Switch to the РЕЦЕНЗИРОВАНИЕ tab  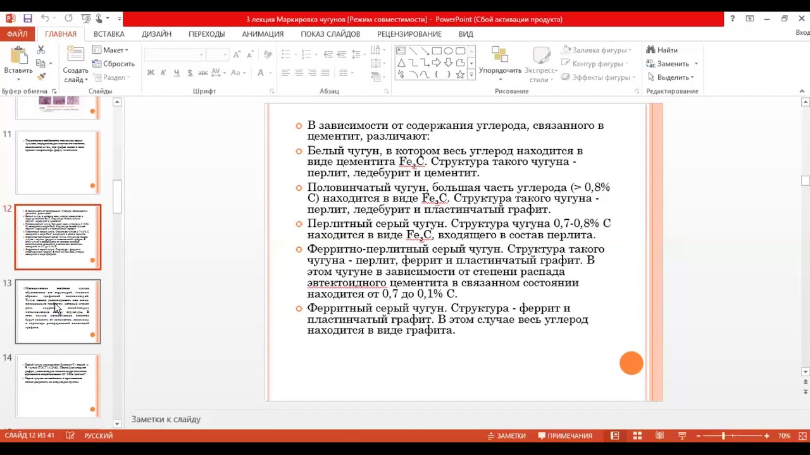[409, 33]
